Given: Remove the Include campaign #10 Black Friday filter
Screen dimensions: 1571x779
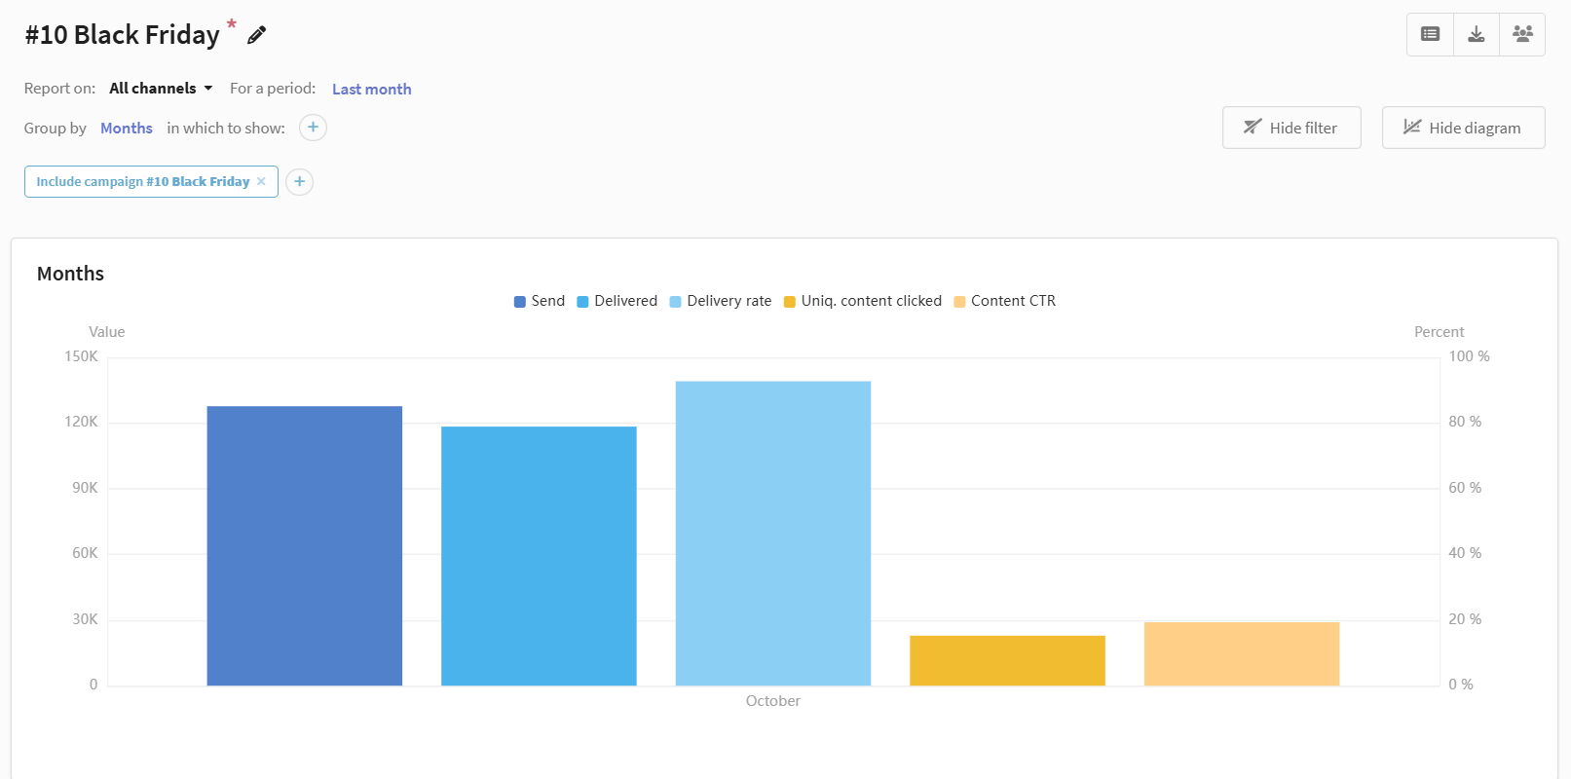Looking at the screenshot, I should 261,182.
